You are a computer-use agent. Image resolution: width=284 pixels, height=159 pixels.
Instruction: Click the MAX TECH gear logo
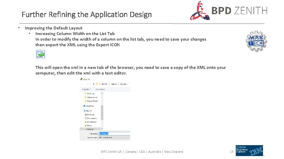tap(256, 41)
